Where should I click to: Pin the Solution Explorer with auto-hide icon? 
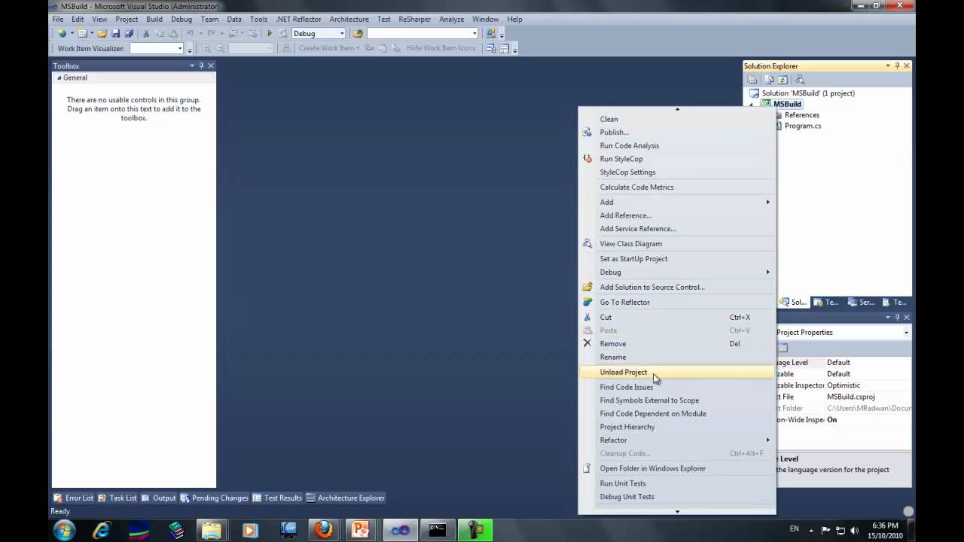(897, 66)
